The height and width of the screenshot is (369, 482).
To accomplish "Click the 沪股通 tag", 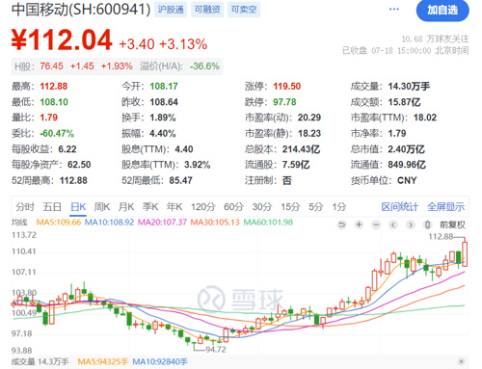I will click(171, 10).
